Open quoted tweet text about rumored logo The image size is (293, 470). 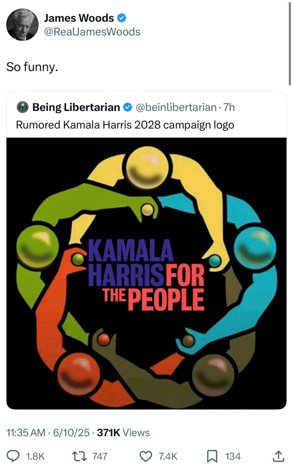[125, 125]
